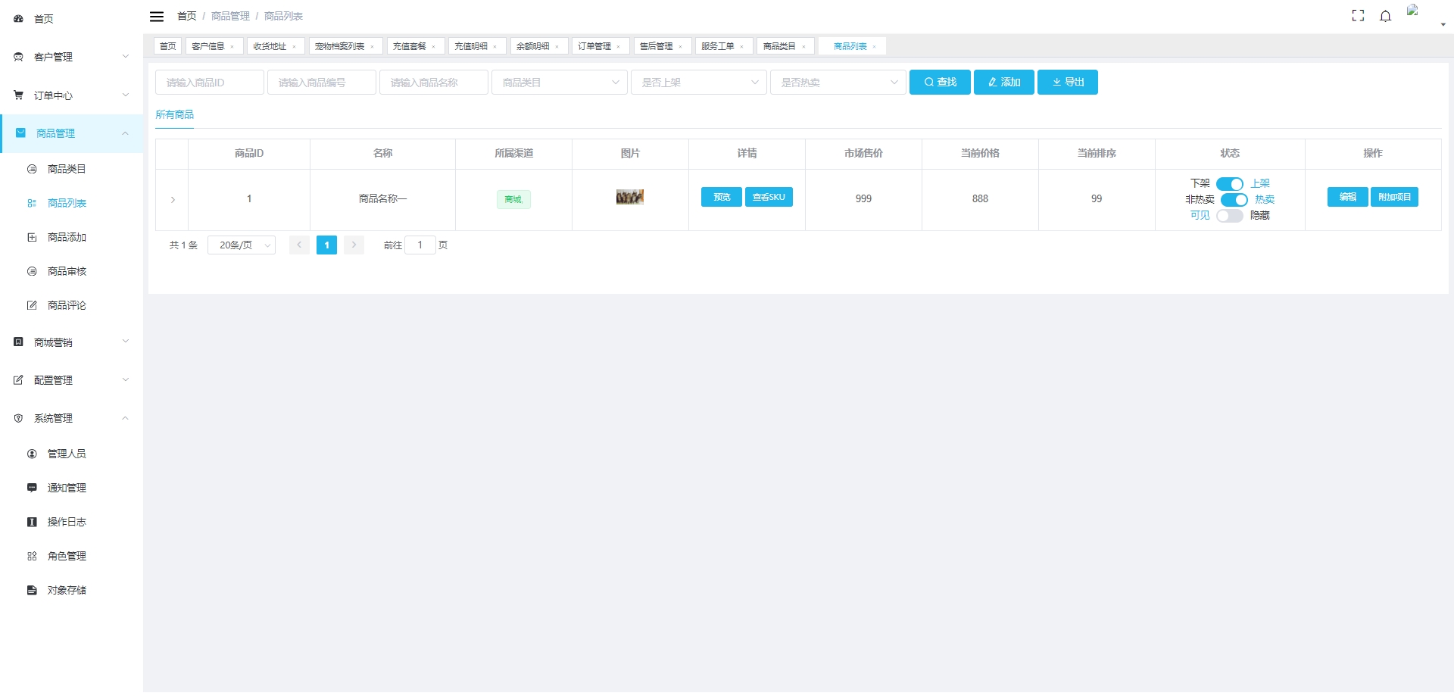Click the 商品管理 sidebar icon
Image resolution: width=1454 pixels, height=696 pixels.
pyautogui.click(x=21, y=133)
